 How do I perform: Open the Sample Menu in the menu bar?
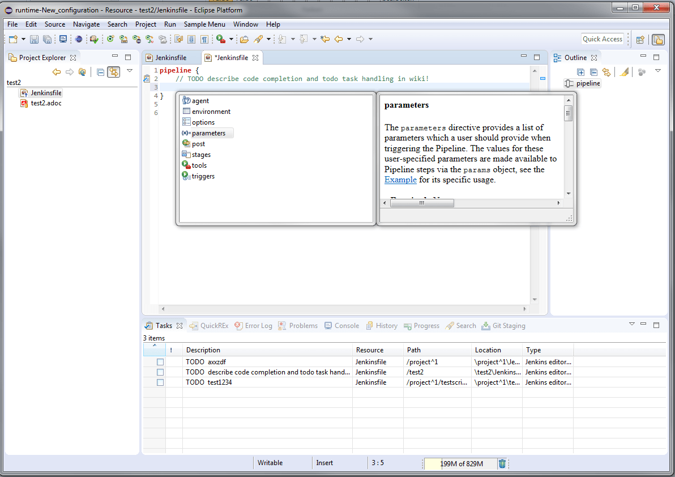click(x=205, y=24)
